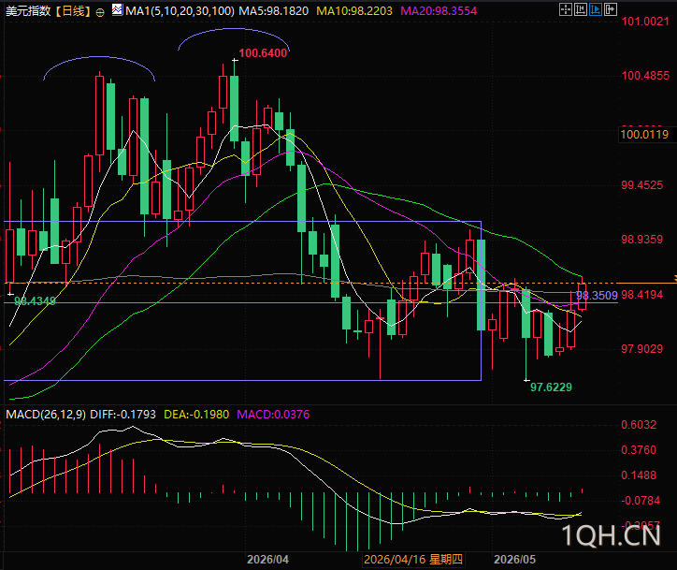
Task: Click the 2026/04/16 星期四 date marker
Action: pos(413,560)
